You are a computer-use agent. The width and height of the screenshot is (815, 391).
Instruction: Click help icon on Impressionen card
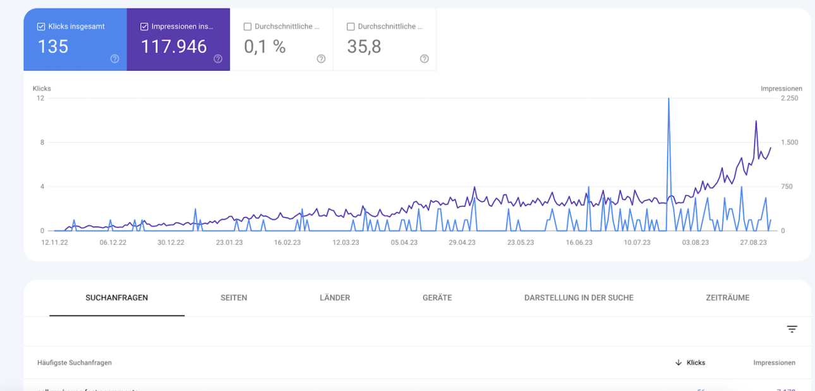tap(218, 59)
